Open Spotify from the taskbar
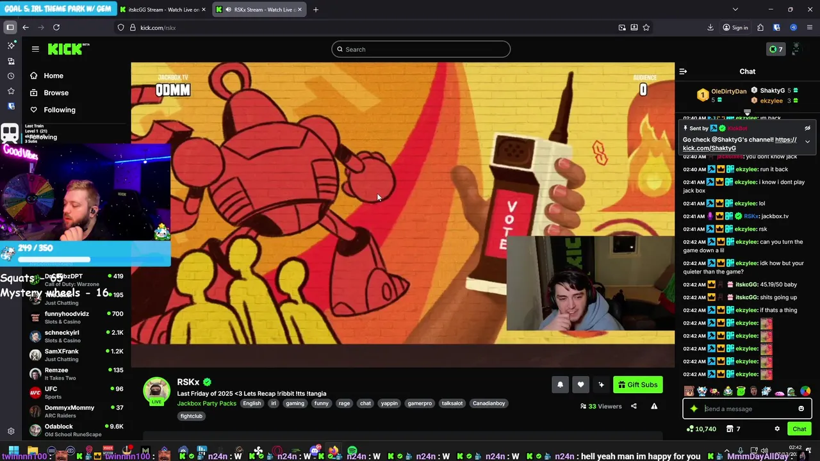820x461 pixels. (352, 452)
